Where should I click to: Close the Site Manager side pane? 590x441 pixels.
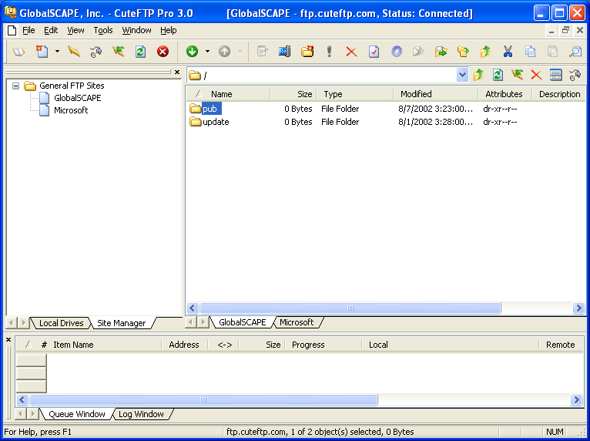[177, 72]
